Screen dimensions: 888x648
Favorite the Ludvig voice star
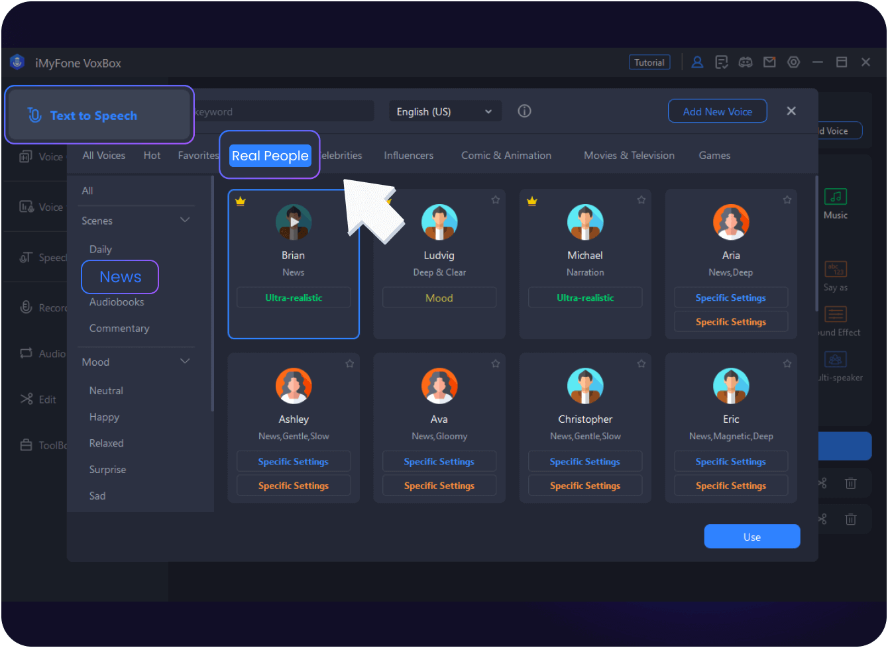pos(495,199)
